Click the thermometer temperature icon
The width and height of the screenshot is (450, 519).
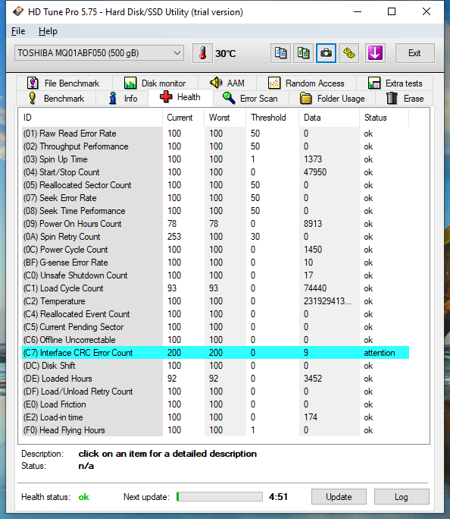(202, 53)
